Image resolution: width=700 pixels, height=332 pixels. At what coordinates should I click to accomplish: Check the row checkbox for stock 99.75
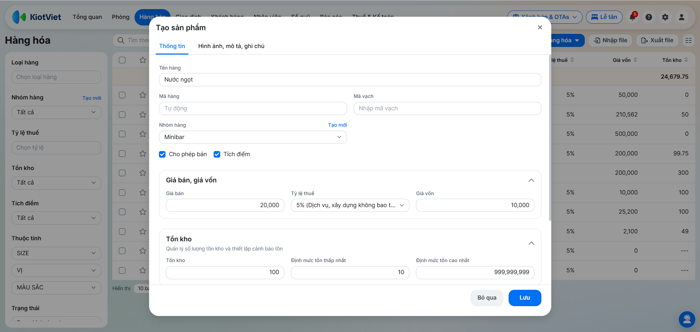122,154
